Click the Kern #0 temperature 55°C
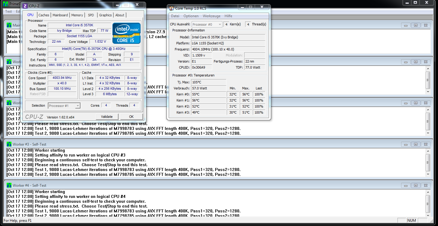Screen dimensions: 438x226 tap(209, 94)
